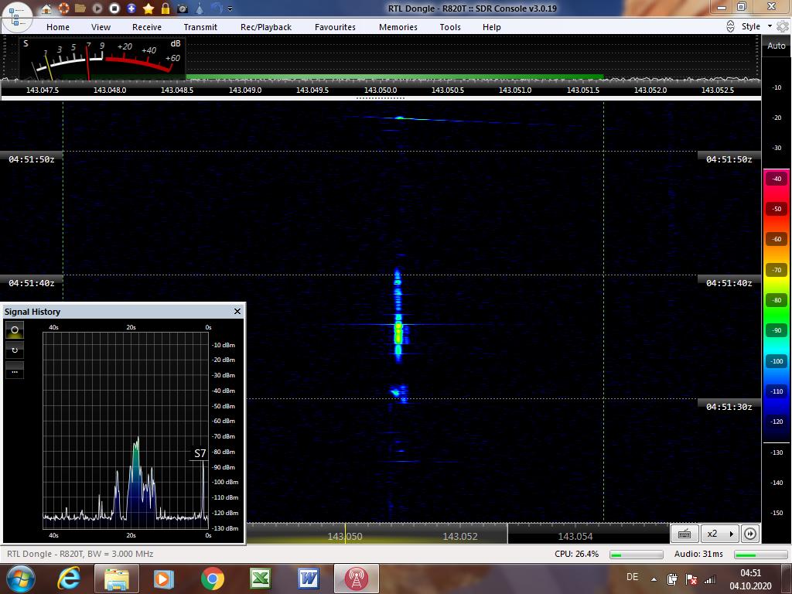Close the Signal History panel

point(237,311)
